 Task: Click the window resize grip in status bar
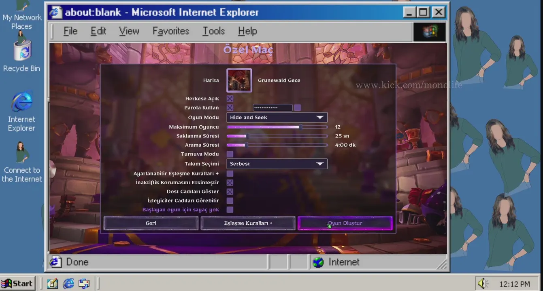tap(442, 264)
